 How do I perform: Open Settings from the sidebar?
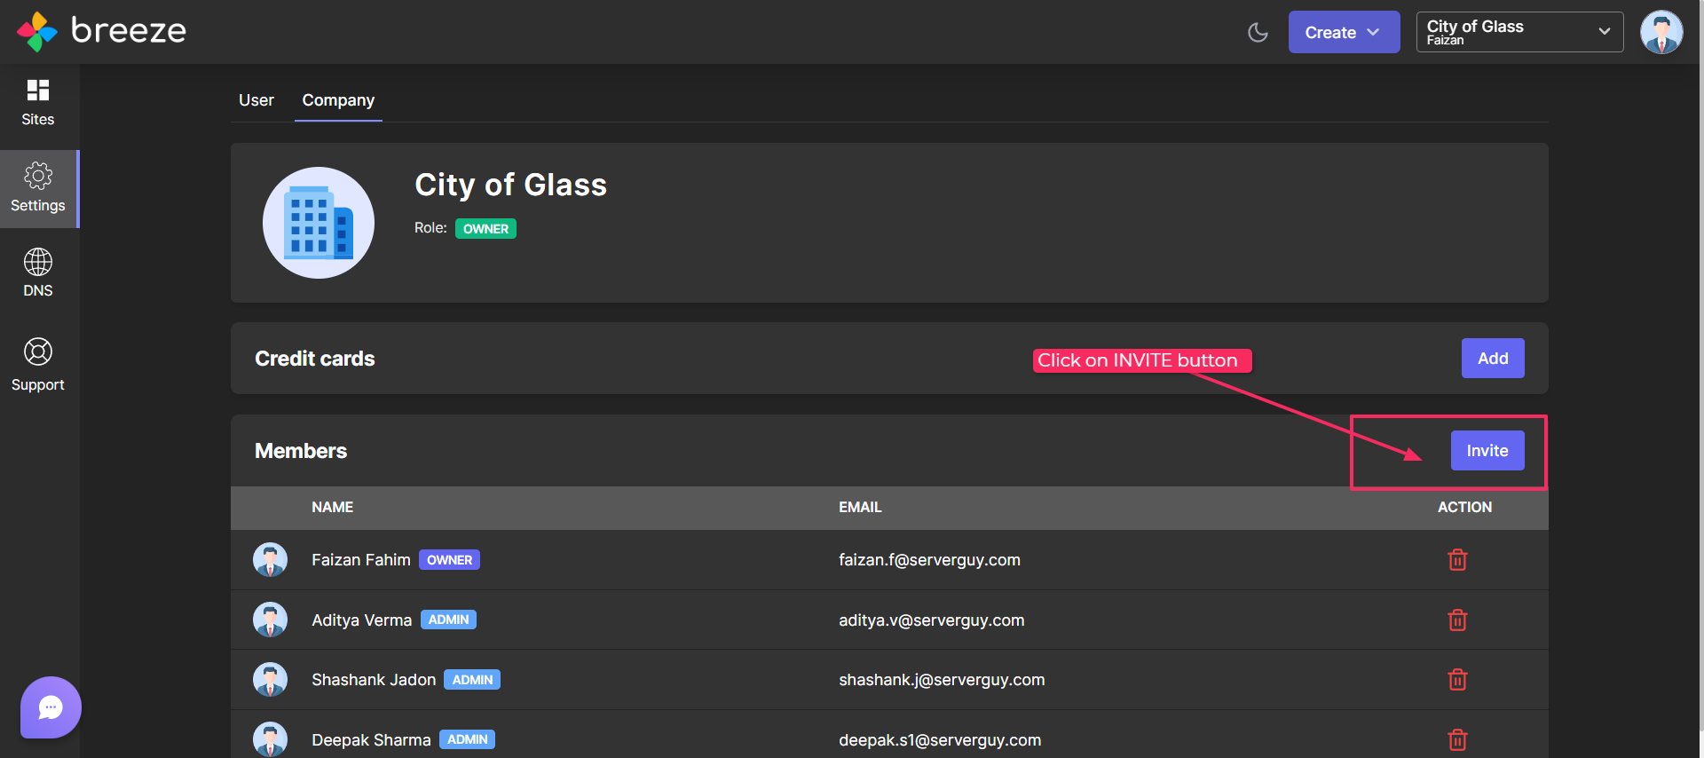pyautogui.click(x=38, y=188)
